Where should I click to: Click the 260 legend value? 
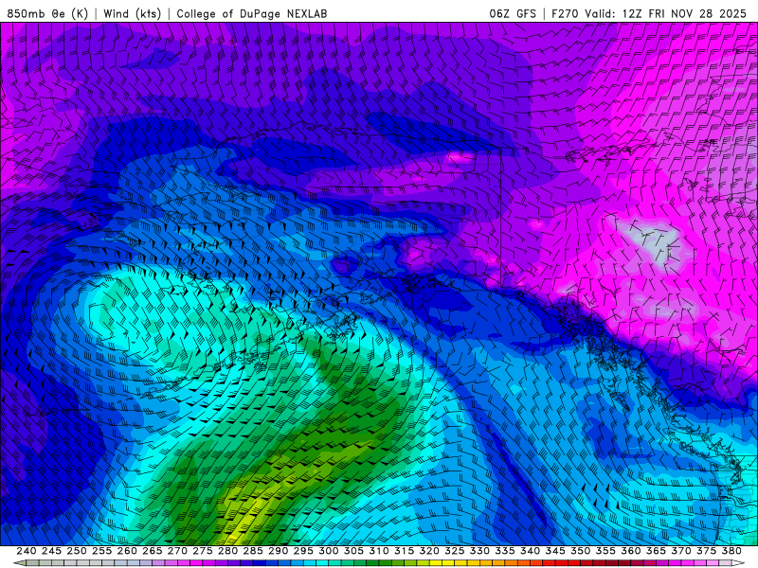click(x=127, y=551)
